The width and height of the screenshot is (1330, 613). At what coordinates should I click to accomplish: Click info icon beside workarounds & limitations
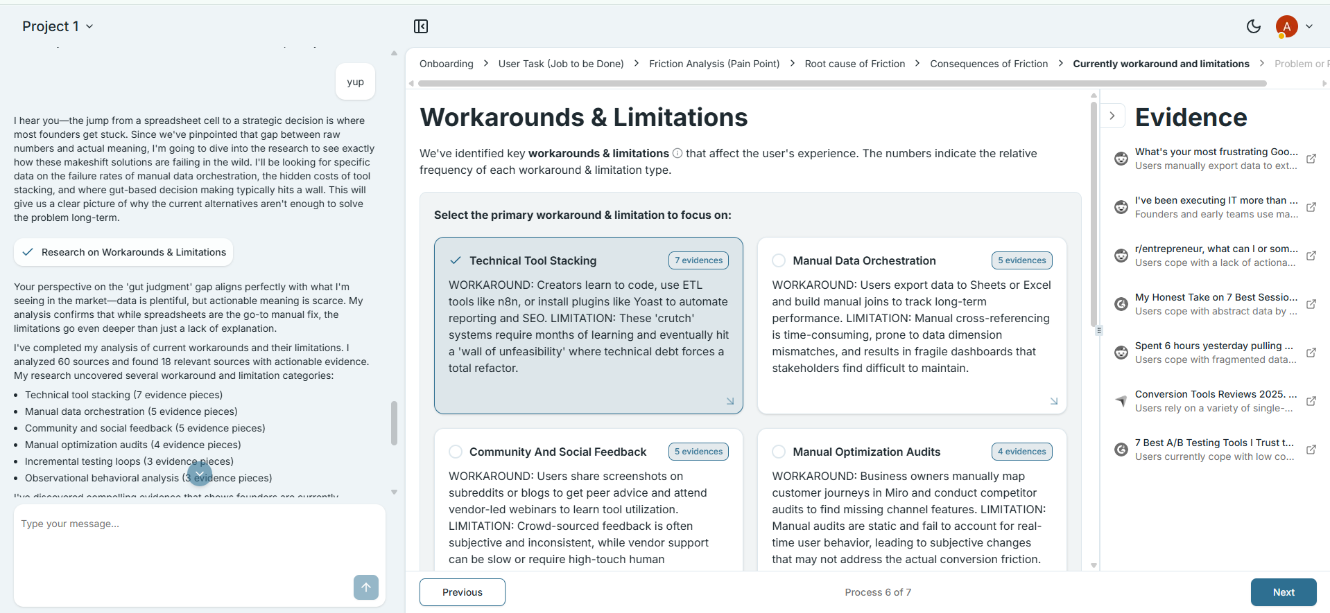tap(677, 154)
